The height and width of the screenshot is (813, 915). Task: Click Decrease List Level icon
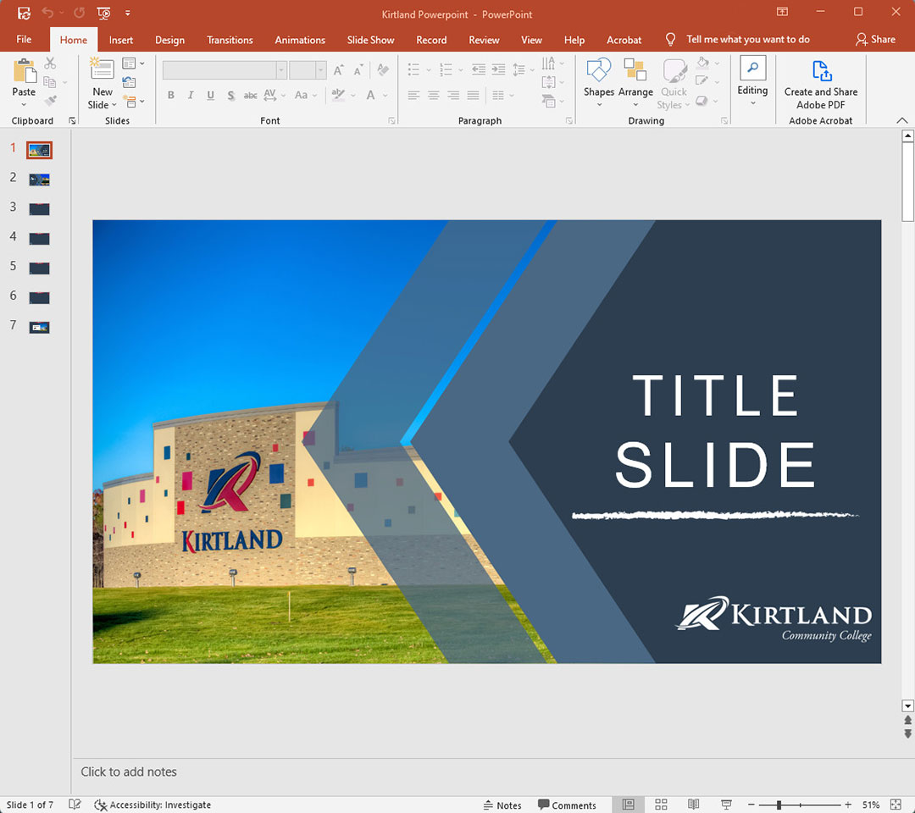tap(479, 70)
